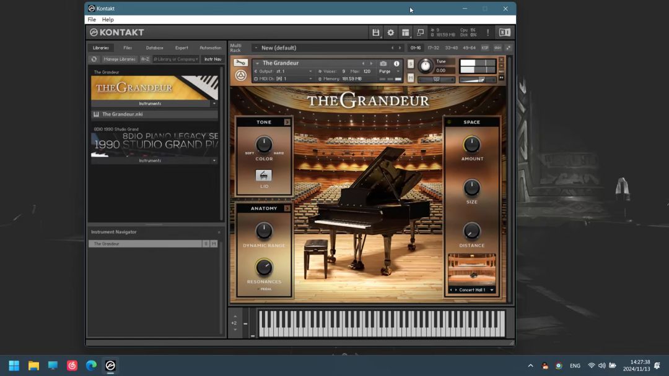Viewport: 669px width, 376px height.
Task: Toggle the SPACE reverb power LED
Action: tap(449, 122)
